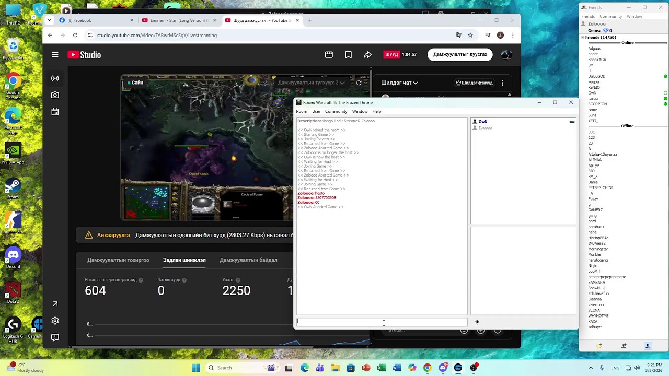Open the account avatar in YouTube Studio
Viewport: 669px width, 376px height.
pos(506,55)
